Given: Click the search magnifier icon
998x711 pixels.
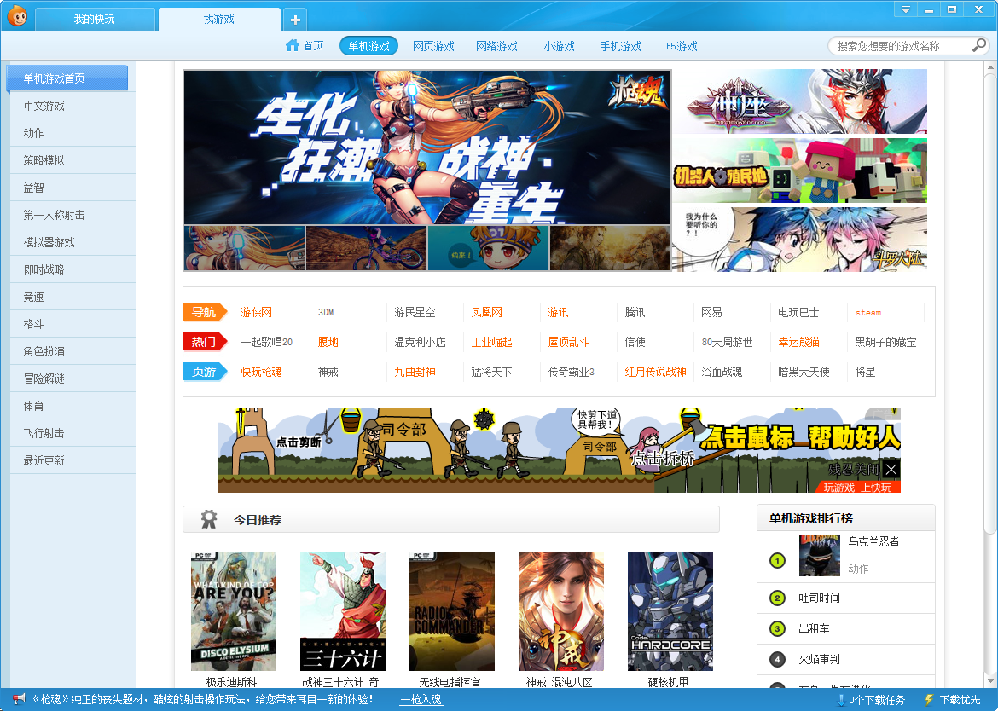Looking at the screenshot, I should point(979,45).
